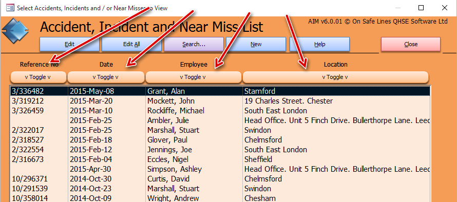Click the blue diamond application logo

click(x=15, y=31)
